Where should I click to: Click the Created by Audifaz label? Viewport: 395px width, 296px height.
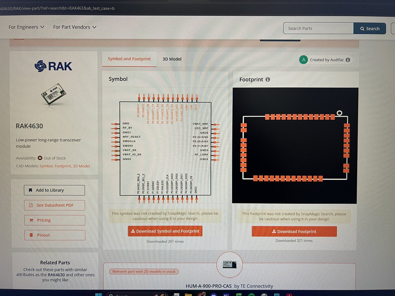point(327,60)
